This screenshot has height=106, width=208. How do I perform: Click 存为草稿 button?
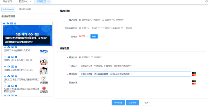(x=132, y=103)
